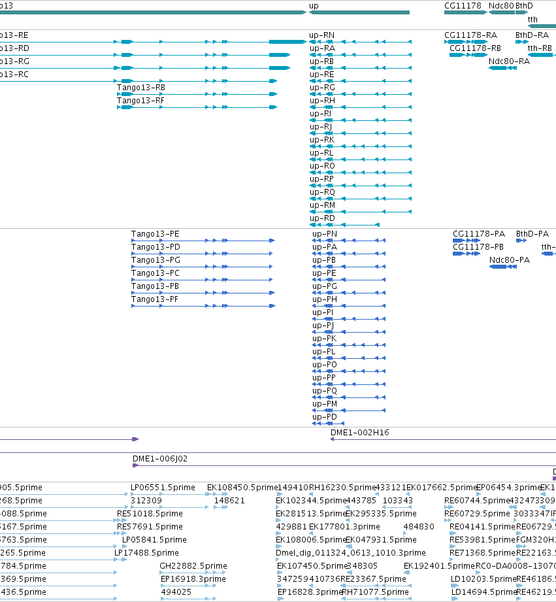Select the 484830 feature label
The image size is (556, 602).
(x=419, y=527)
